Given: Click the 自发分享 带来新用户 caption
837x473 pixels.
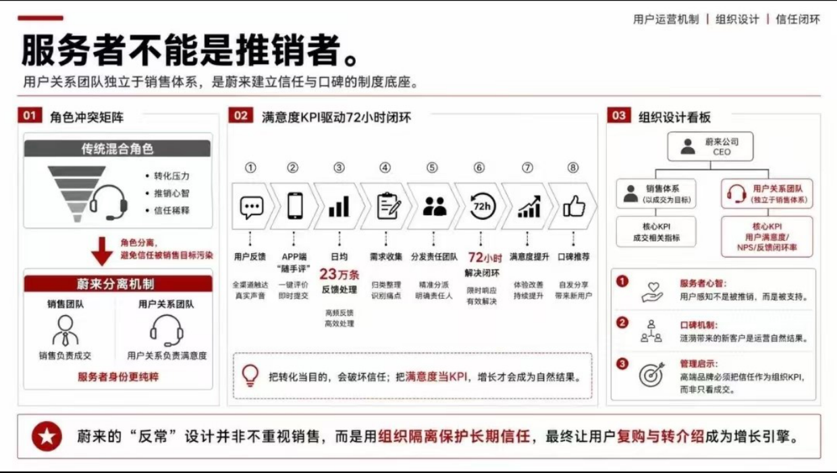Looking at the screenshot, I should point(574,290).
